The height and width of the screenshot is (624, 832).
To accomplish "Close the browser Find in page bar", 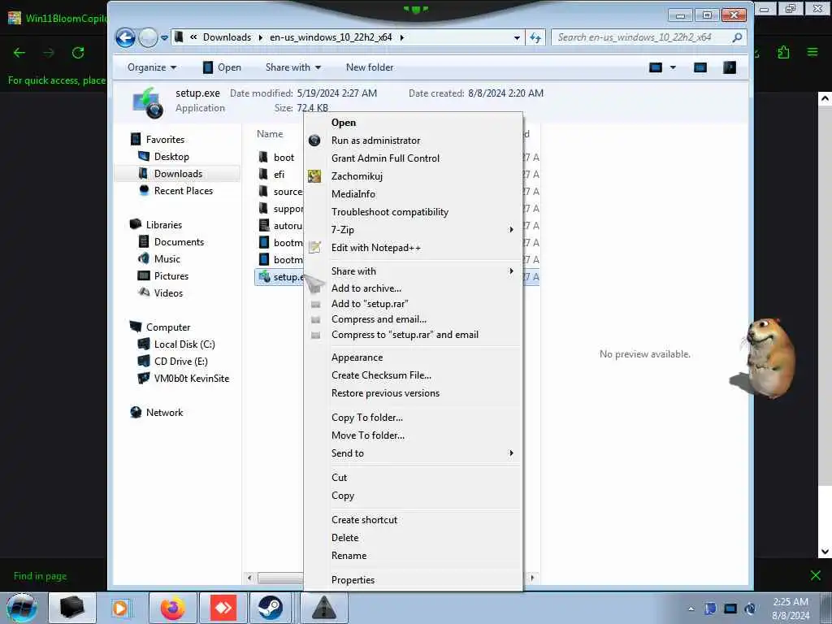I will pyautogui.click(x=816, y=575).
